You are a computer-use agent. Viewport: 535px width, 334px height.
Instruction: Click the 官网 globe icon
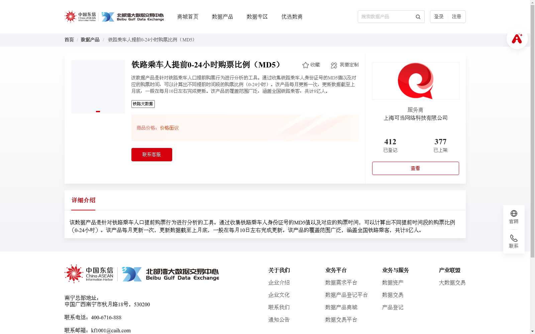click(514, 213)
